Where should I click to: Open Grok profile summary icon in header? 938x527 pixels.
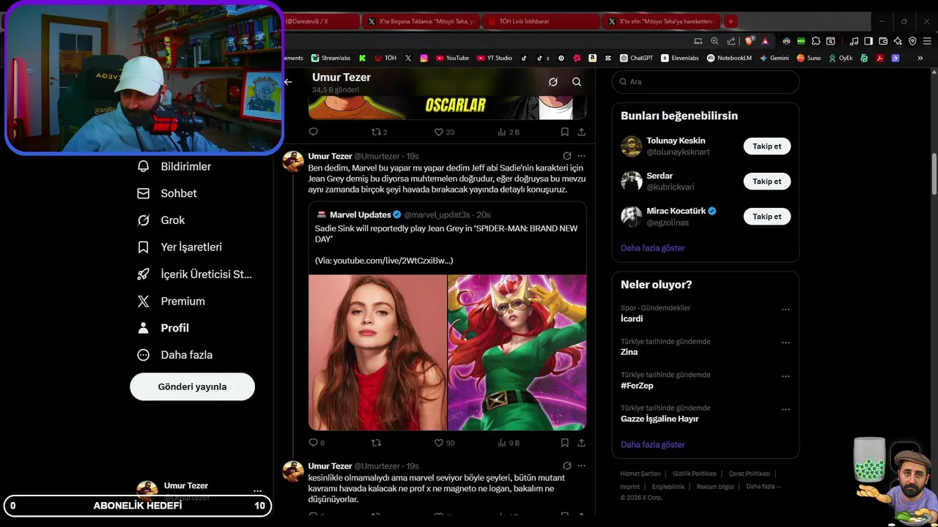coord(553,82)
